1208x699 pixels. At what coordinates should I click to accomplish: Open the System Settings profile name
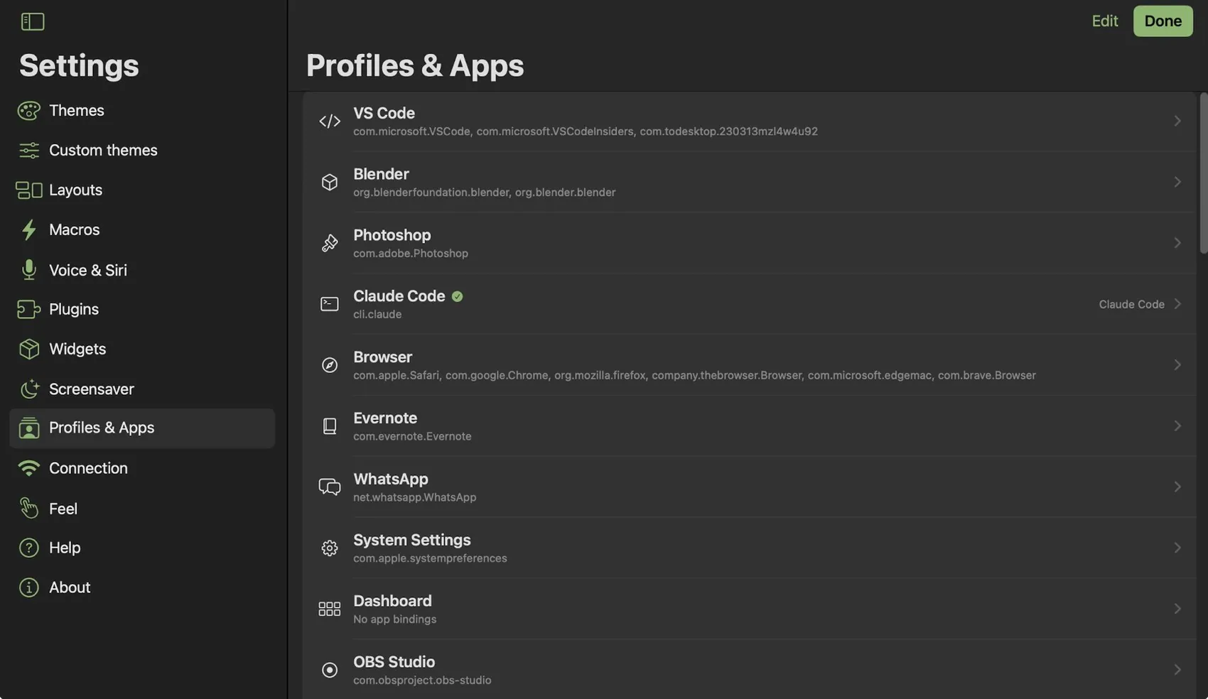click(411, 540)
